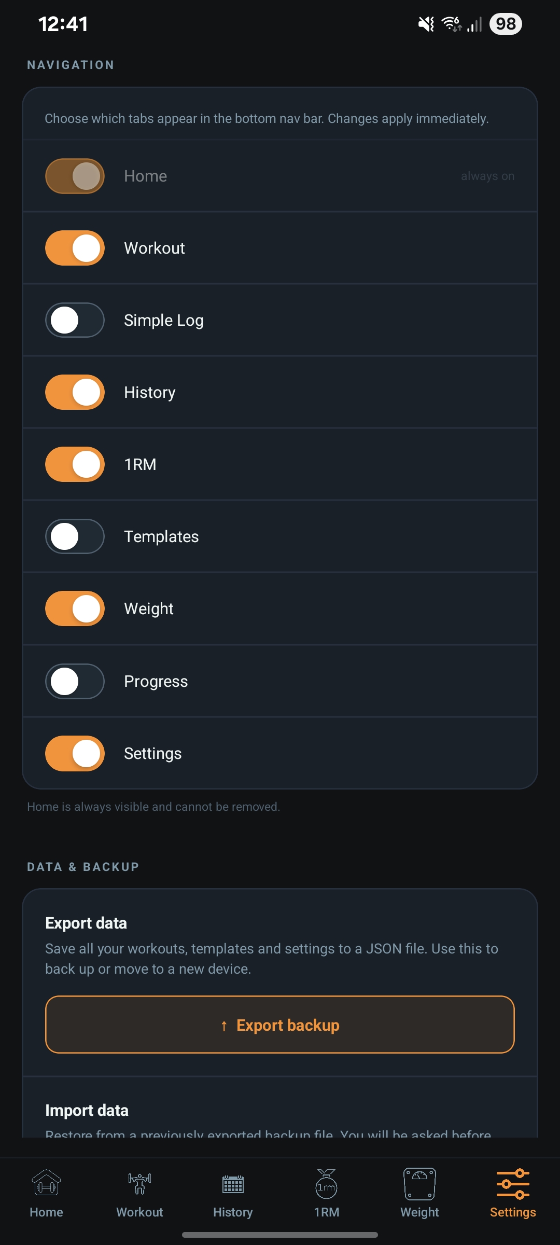Turn off the Weight toggle
Screen dimensions: 560x1245
click(75, 608)
